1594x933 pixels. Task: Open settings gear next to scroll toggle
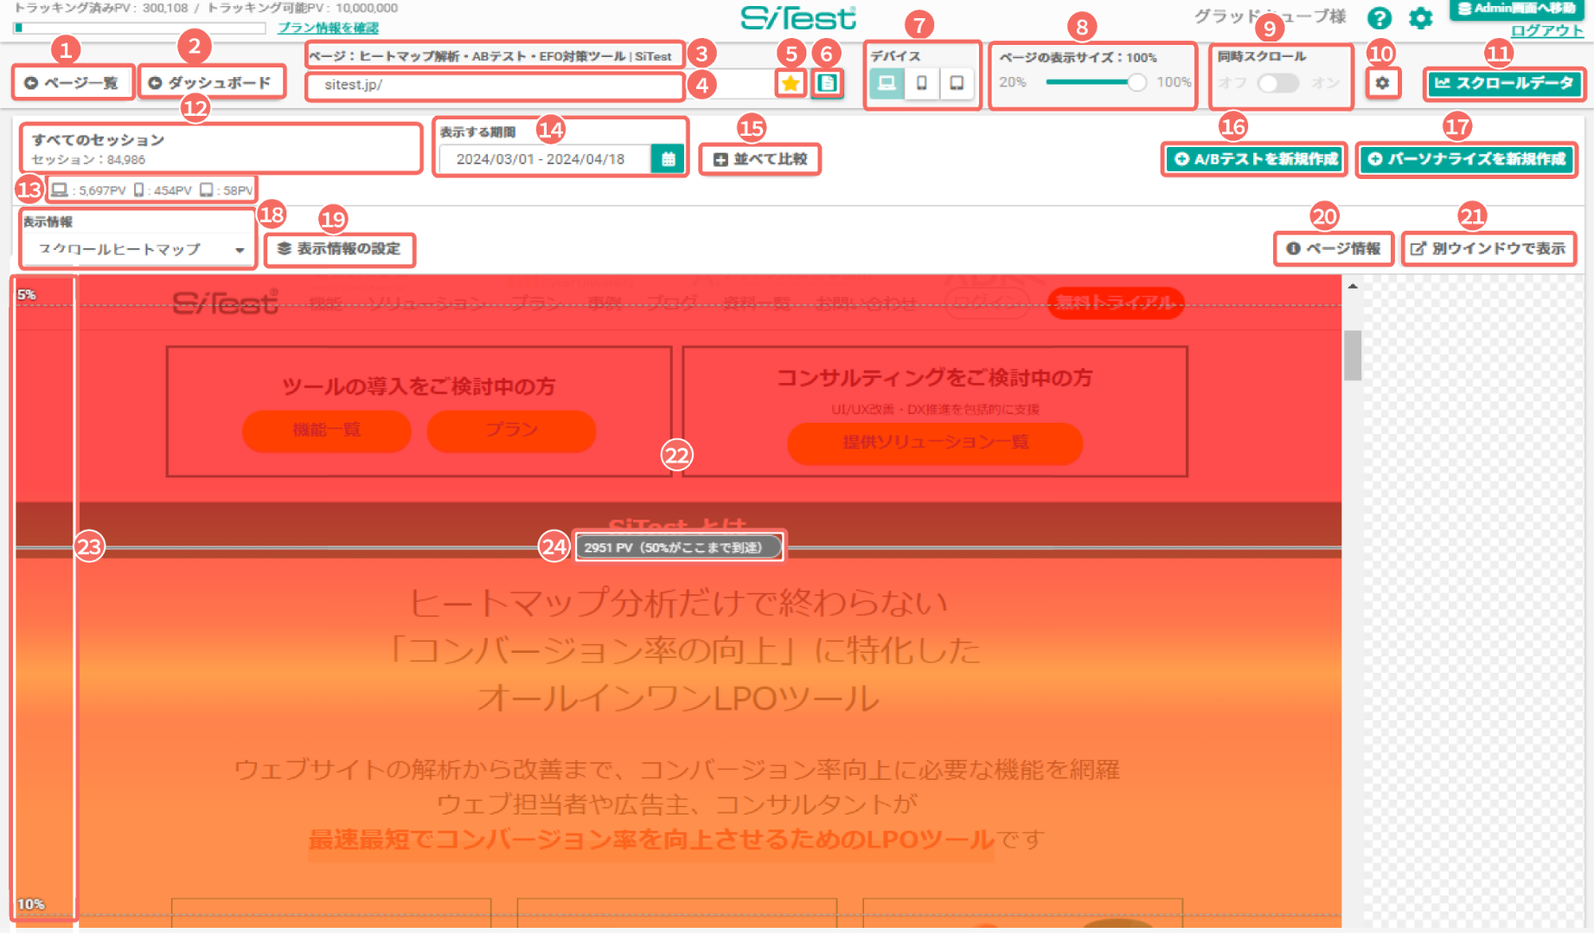click(1382, 83)
